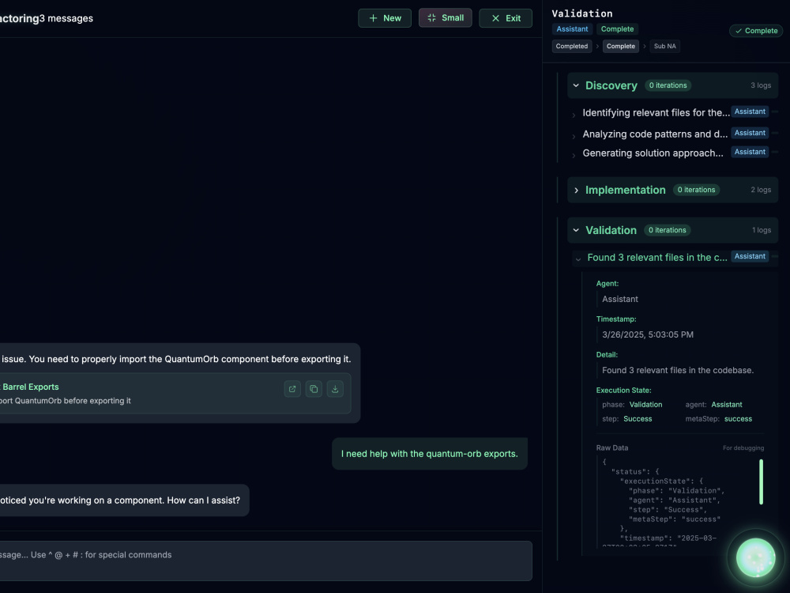
Task: Select the Complete breadcrumb step
Action: coord(621,47)
